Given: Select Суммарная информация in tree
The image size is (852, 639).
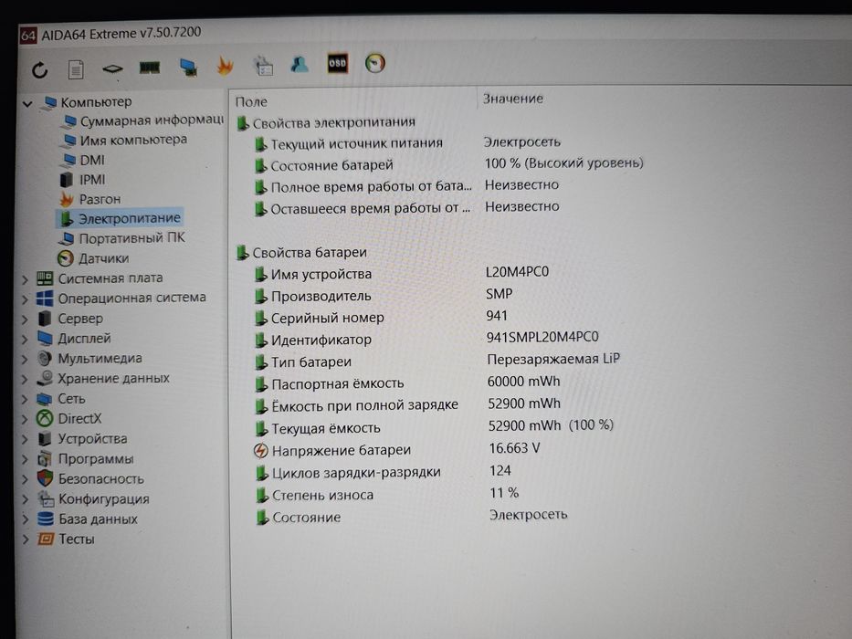Looking at the screenshot, I should [x=142, y=120].
